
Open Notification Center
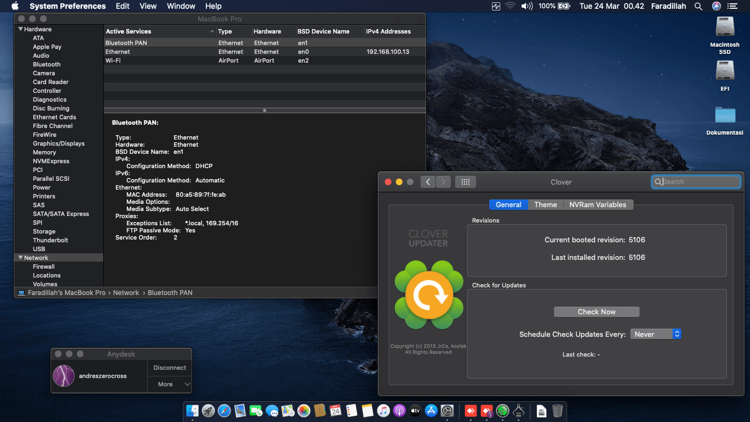click(x=732, y=6)
